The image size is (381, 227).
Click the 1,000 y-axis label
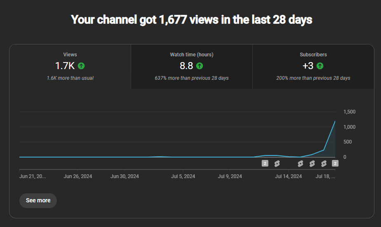click(x=349, y=127)
